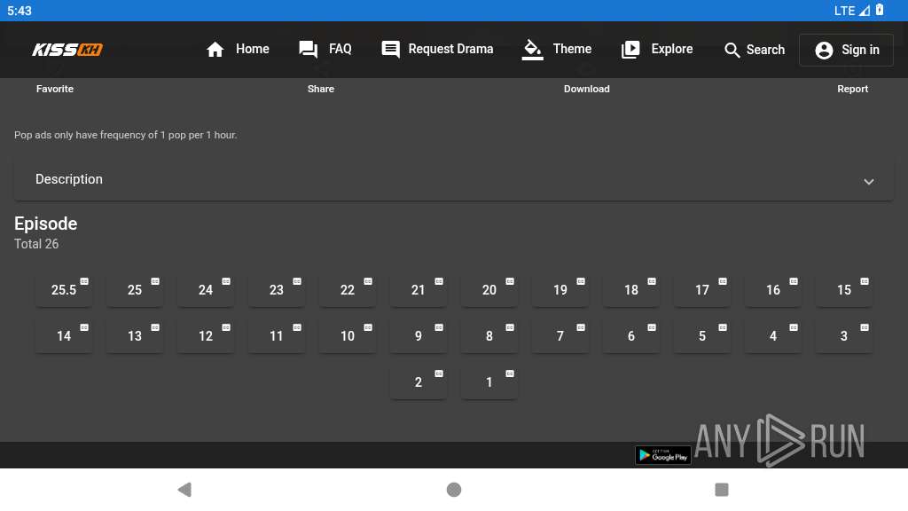This screenshot has height=511, width=908.
Task: Click the Total 26 episode count text
Action: (36, 244)
